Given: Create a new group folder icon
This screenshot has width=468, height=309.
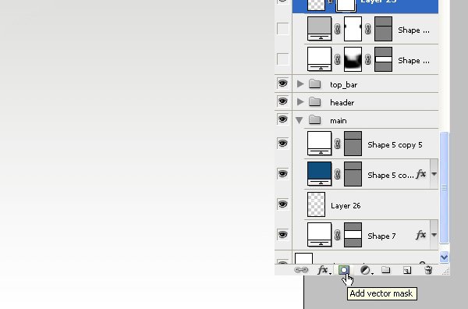Looking at the screenshot, I should (x=386, y=270).
